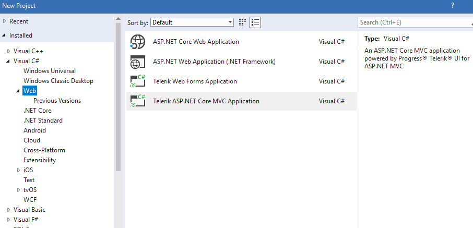The image size is (473, 228).
Task: Click the Telerik ASP.NET Core MVC Application icon
Action: 138,101
